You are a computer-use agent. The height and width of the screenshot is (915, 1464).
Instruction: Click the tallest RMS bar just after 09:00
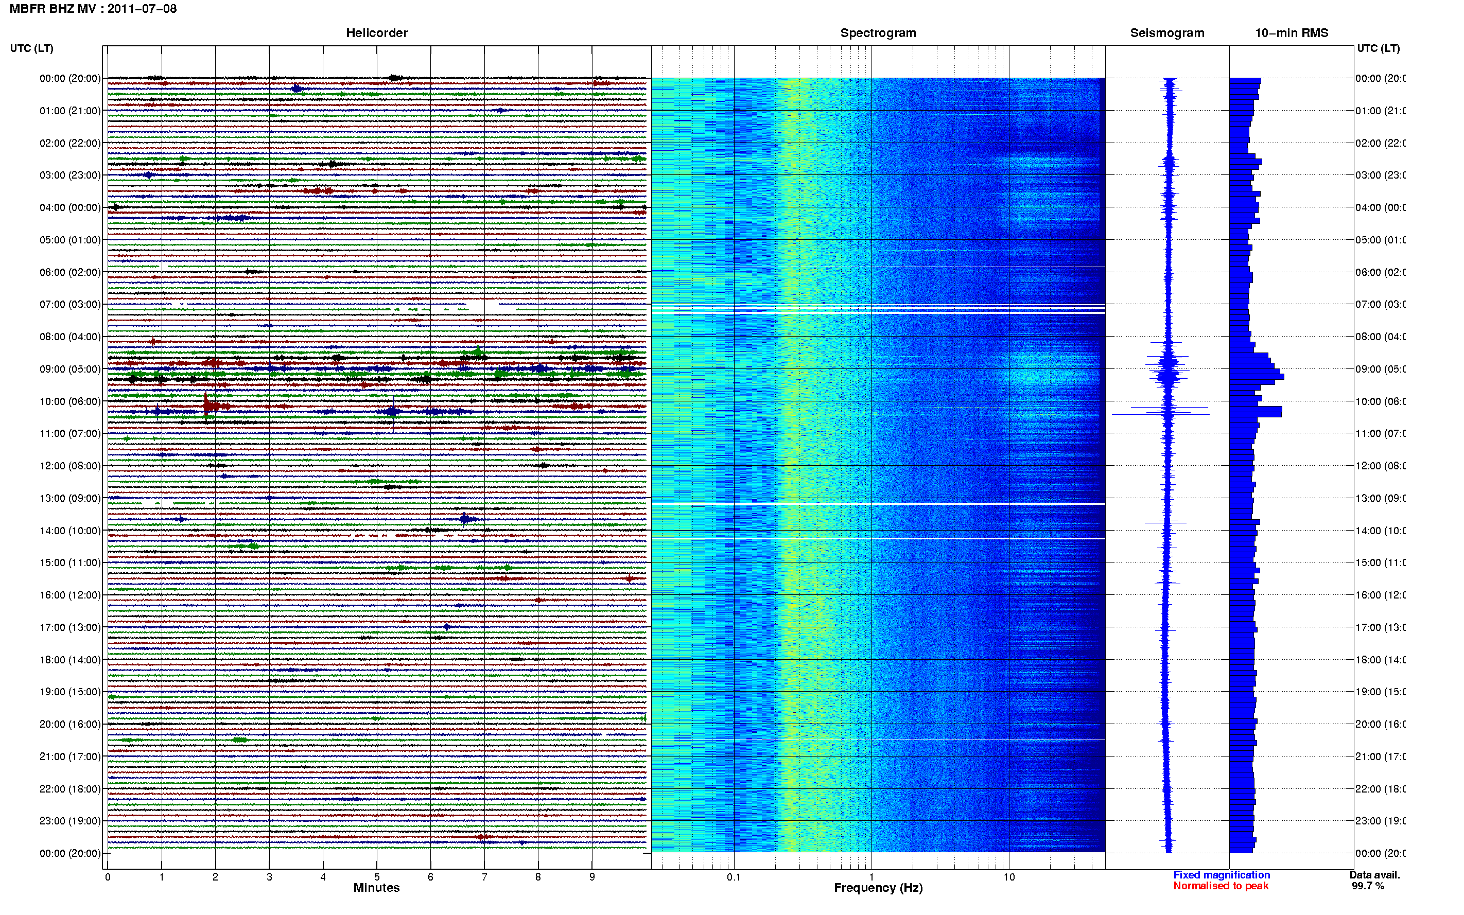[x=1257, y=377]
